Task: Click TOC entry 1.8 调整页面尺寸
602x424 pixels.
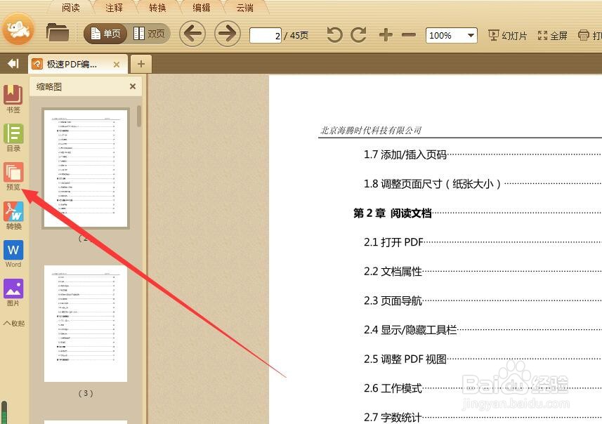Action: pyautogui.click(x=432, y=184)
